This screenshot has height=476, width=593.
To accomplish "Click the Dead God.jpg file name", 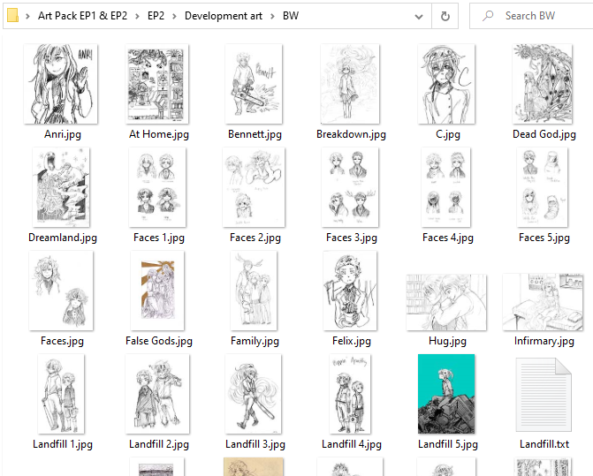I will (x=544, y=134).
